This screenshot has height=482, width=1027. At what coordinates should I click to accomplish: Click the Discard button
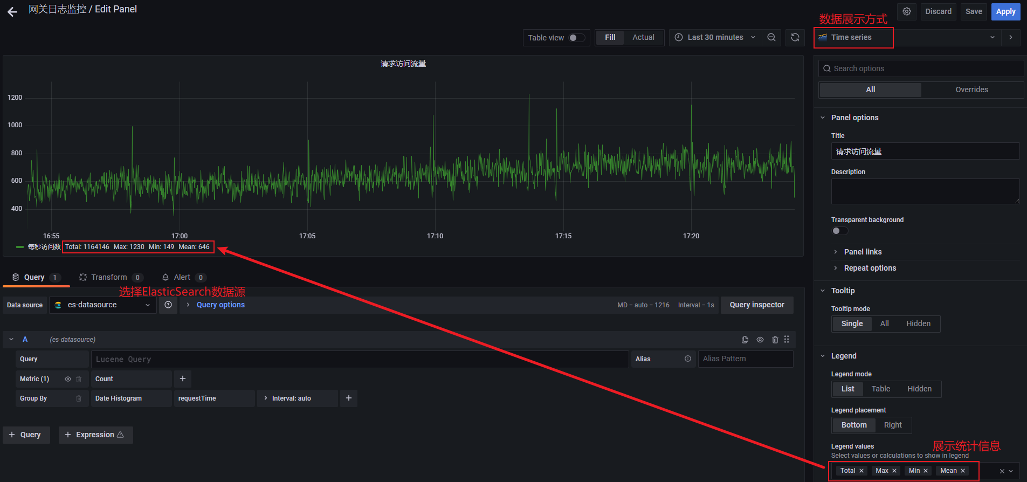pos(938,11)
